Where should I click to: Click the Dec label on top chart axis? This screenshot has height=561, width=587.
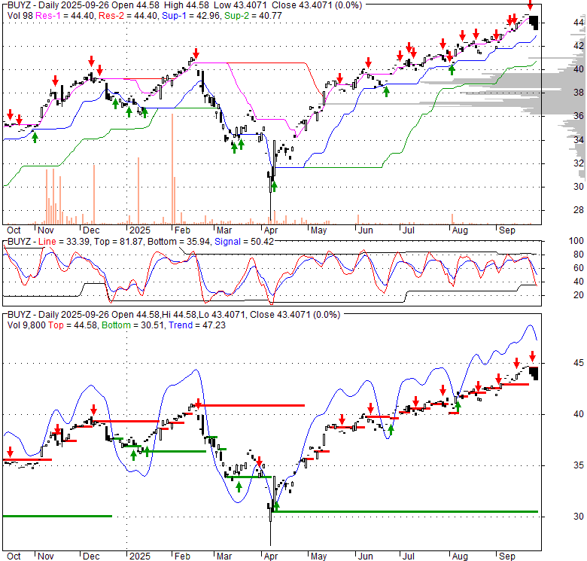[x=91, y=230]
